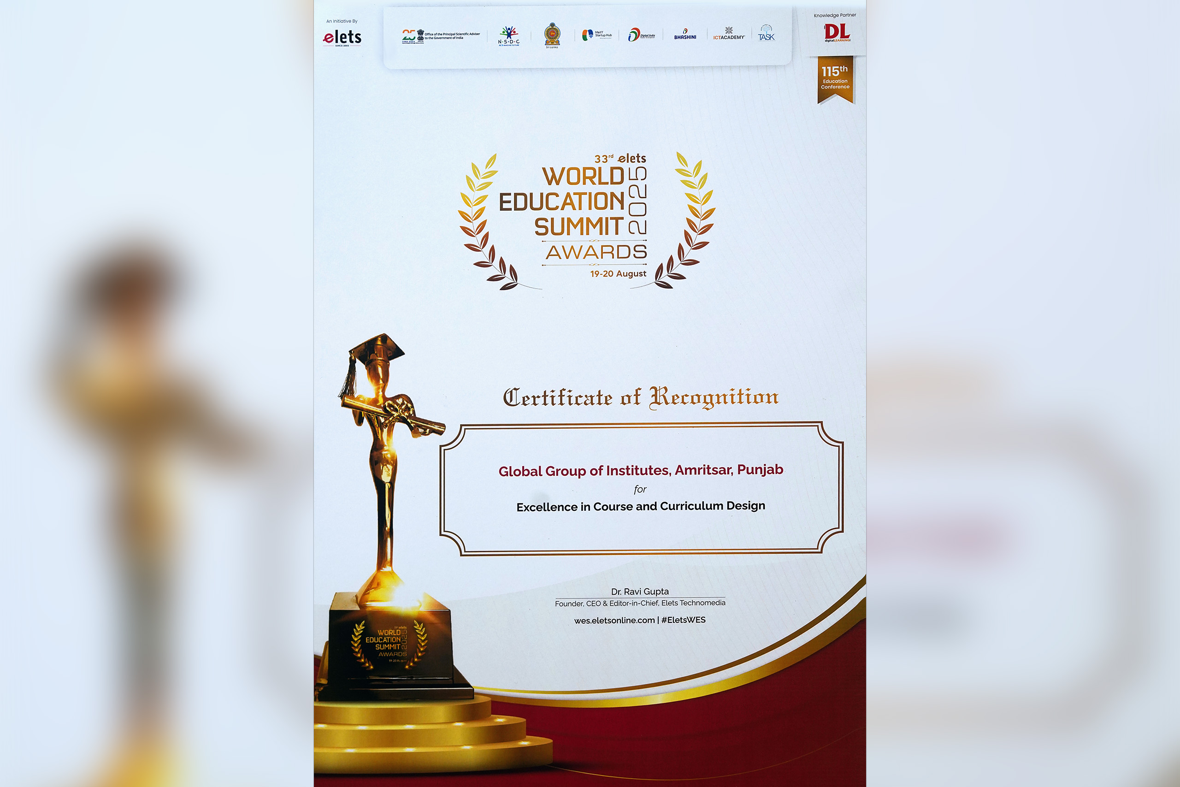The height and width of the screenshot is (787, 1180).
Task: Click the Sri Lanka emblem logo
Action: point(552,35)
